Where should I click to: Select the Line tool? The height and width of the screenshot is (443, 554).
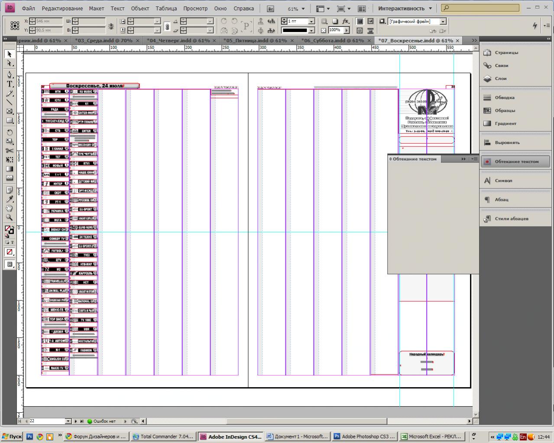[10, 102]
